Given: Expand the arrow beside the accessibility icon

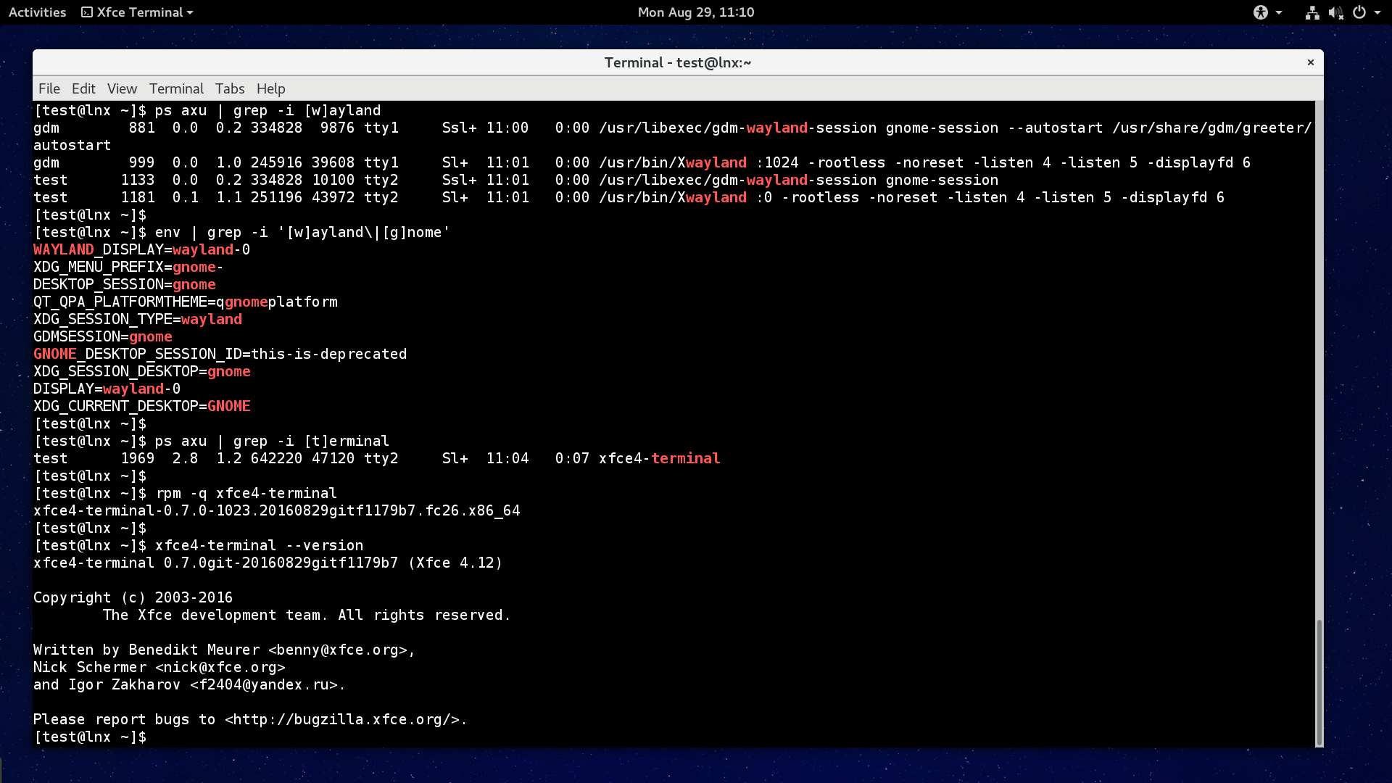Looking at the screenshot, I should point(1279,12).
